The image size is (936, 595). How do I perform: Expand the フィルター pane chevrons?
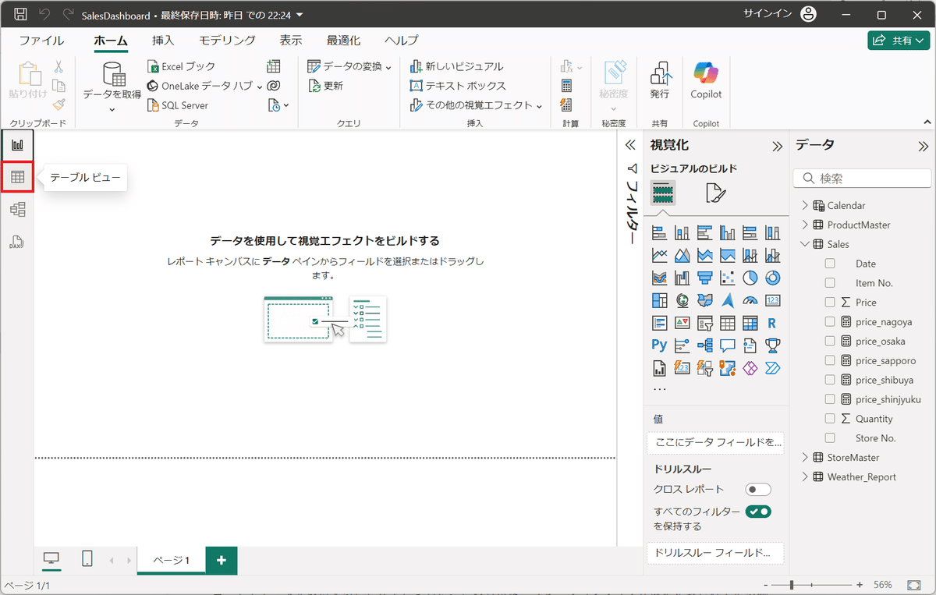[x=631, y=146]
